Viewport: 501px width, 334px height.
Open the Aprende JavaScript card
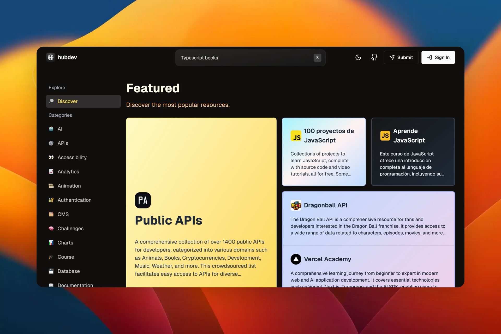[x=413, y=152]
